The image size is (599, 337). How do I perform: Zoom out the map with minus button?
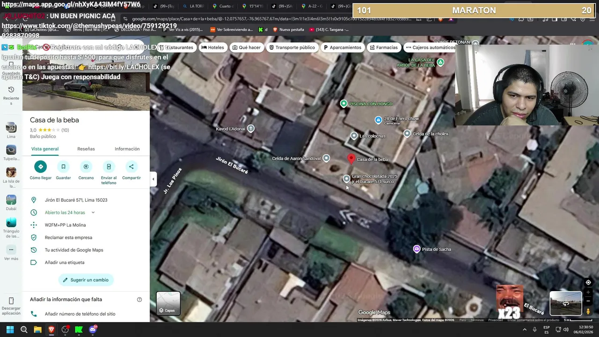588,301
